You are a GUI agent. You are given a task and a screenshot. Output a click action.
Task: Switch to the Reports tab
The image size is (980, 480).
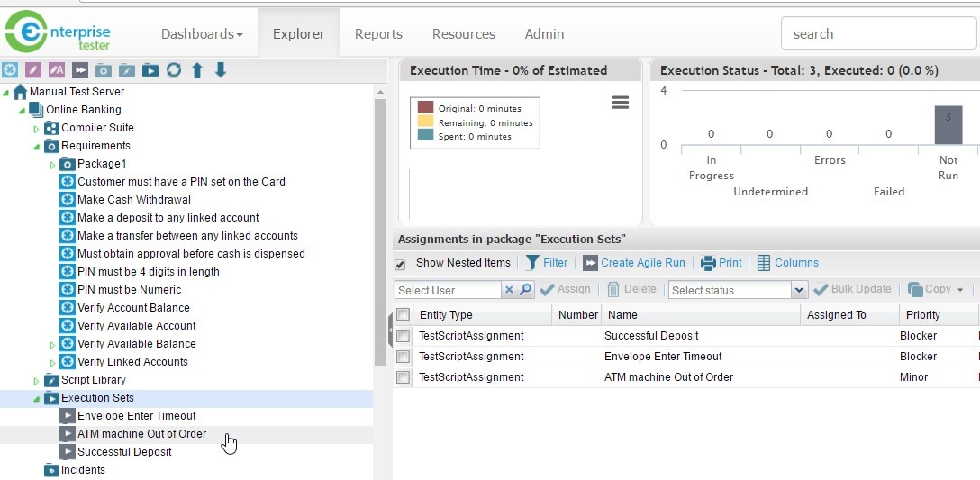point(378,34)
